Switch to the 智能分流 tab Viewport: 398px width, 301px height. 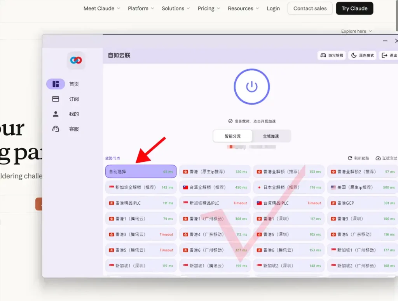point(232,136)
